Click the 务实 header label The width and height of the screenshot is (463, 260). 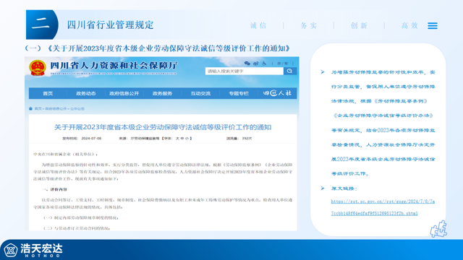[309, 26]
